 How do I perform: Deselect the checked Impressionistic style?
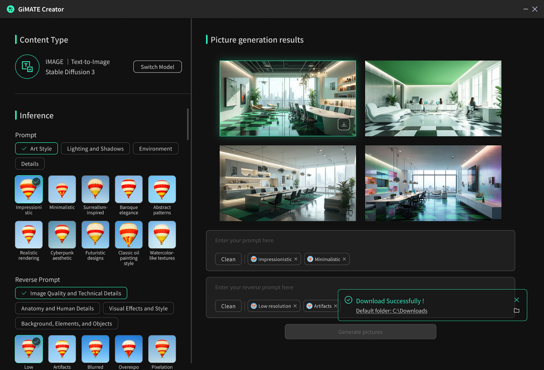pyautogui.click(x=29, y=190)
